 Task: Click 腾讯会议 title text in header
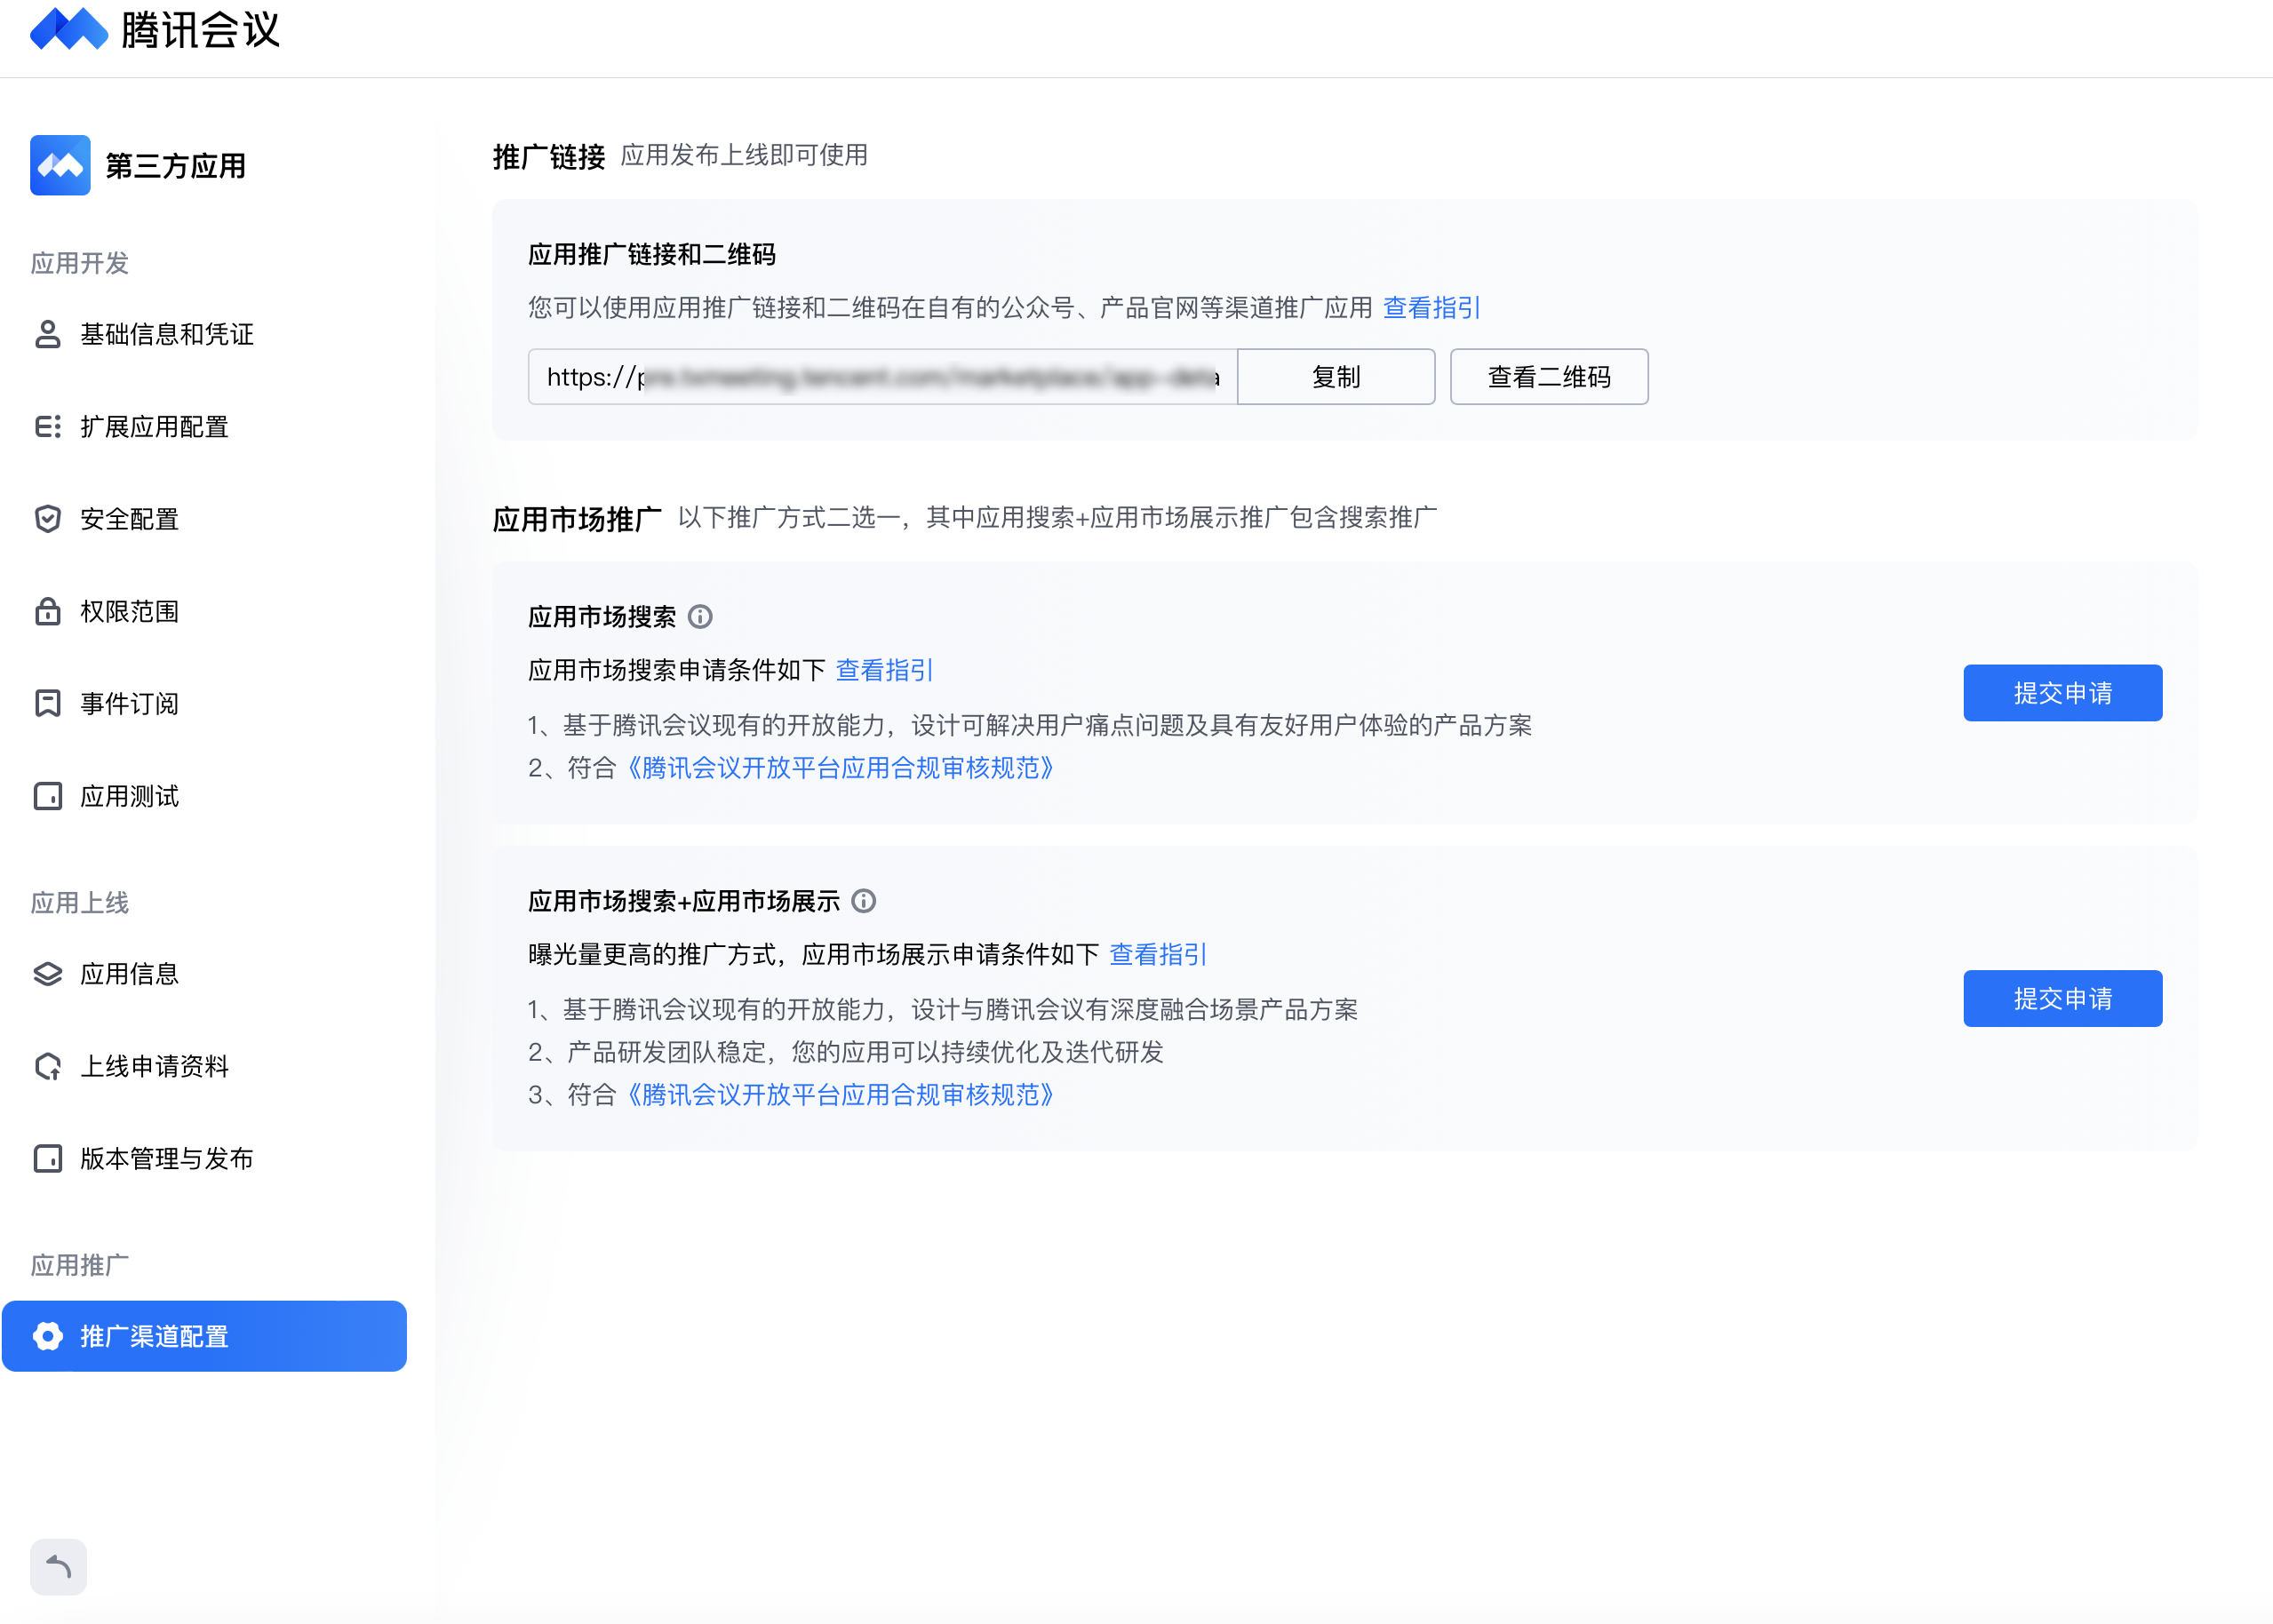(x=200, y=29)
